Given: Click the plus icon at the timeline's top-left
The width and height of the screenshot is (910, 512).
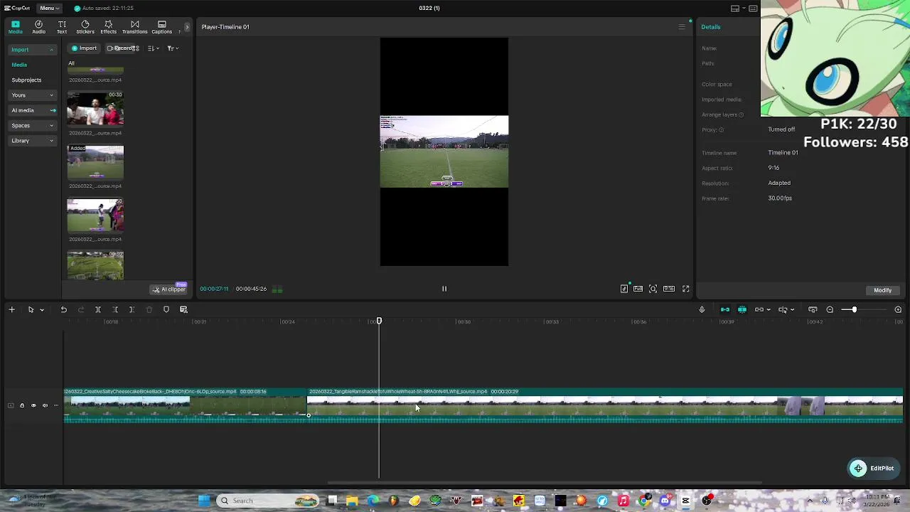Looking at the screenshot, I should click(11, 309).
